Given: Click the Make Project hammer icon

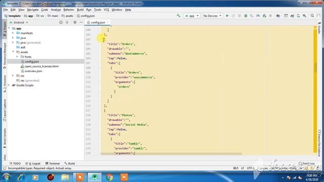Looking at the screenshot, I should pyautogui.click(x=178, y=16).
